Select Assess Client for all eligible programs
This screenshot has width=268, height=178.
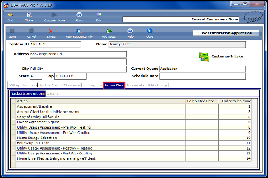(x=131, y=112)
